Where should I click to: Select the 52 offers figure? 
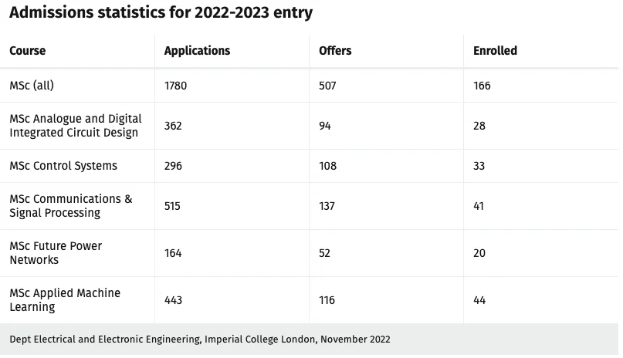click(325, 253)
